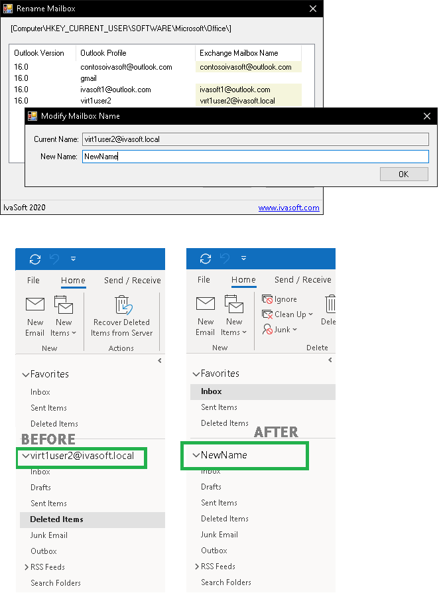439x605 pixels.
Task: Open Junk Email folder in BEFORE Outlook
Action: (49, 535)
